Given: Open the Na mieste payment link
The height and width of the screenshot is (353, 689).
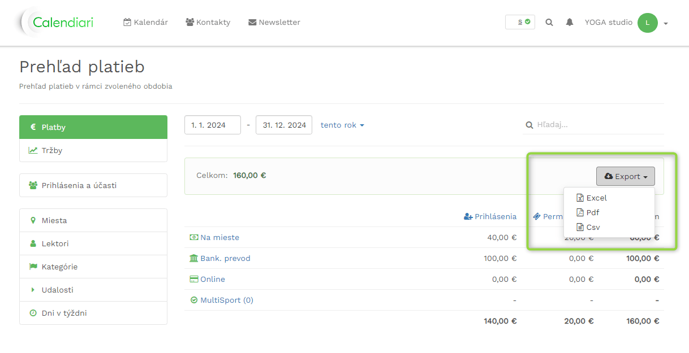Looking at the screenshot, I should click(x=219, y=237).
